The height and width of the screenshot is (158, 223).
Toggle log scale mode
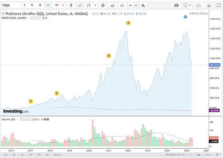198,154
